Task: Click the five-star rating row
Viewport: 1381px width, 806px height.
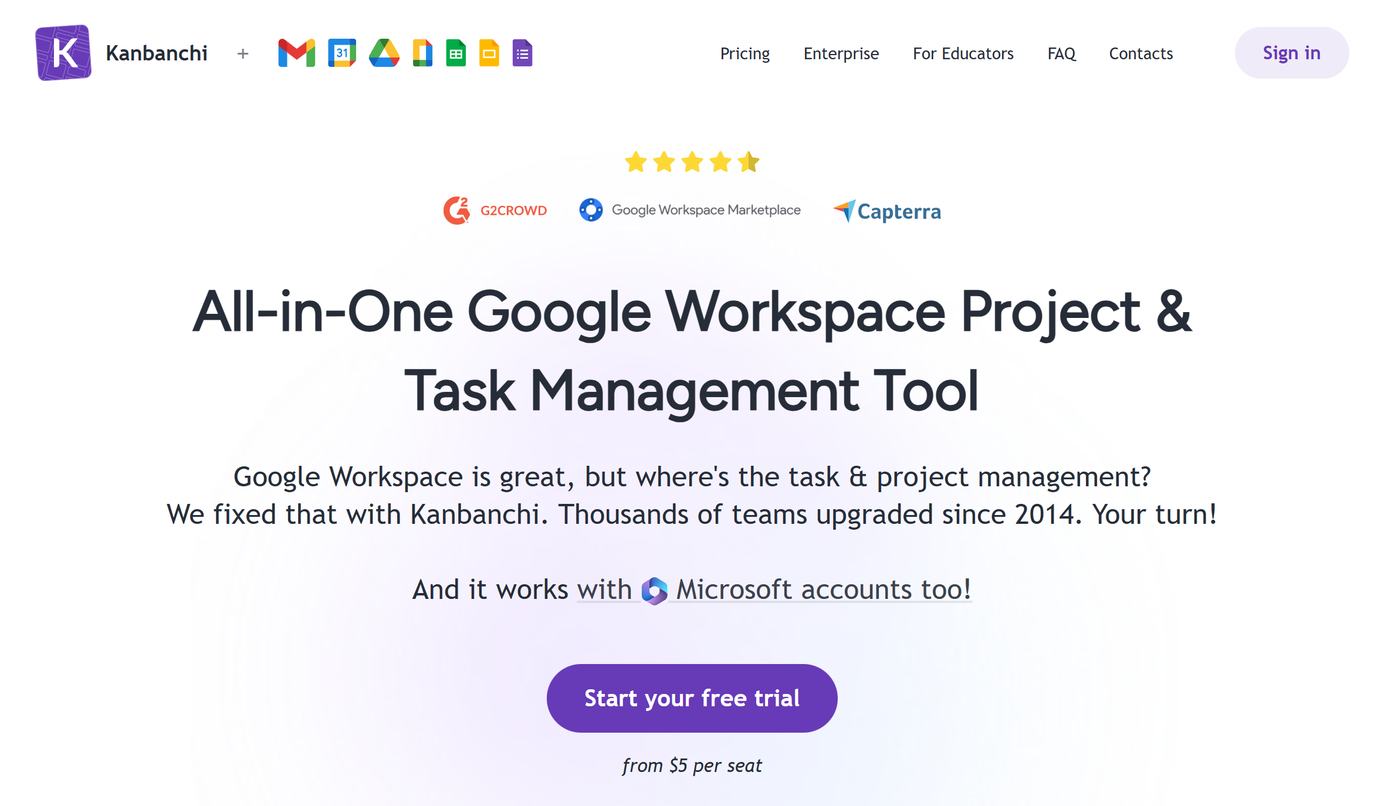Action: pyautogui.click(x=692, y=162)
